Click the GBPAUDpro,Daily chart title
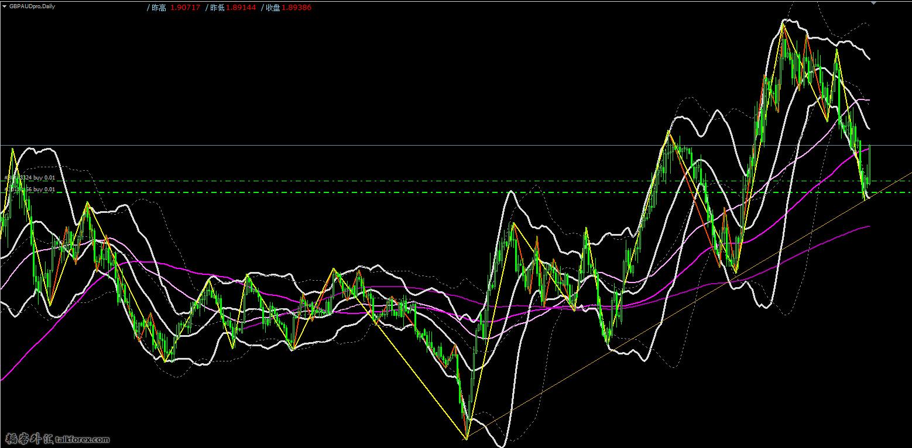 pyautogui.click(x=33, y=6)
